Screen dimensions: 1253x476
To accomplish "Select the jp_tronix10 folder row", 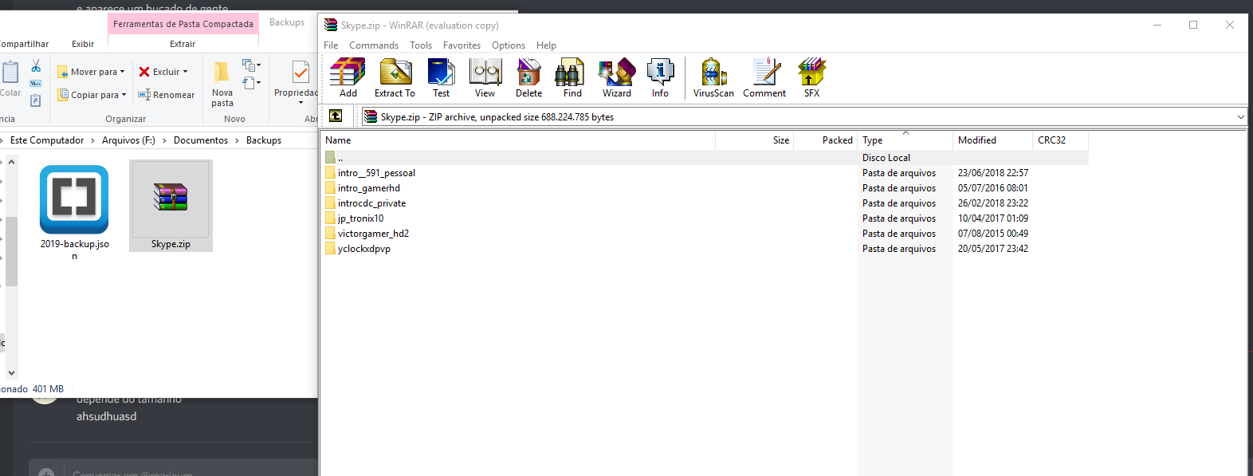I will tap(705, 218).
